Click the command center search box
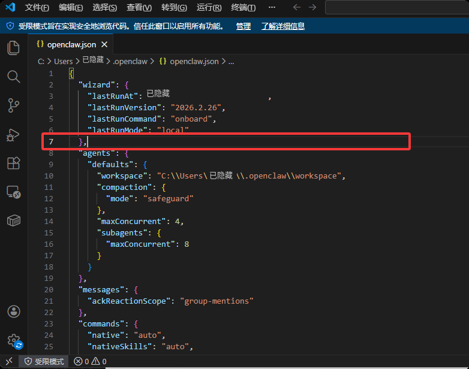The width and height of the screenshot is (469, 369). 397,7
